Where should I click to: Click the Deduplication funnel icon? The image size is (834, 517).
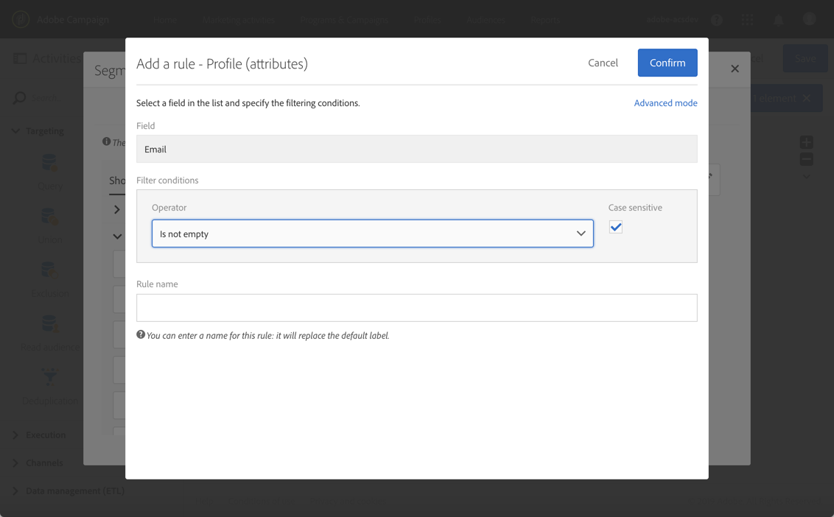[49, 378]
